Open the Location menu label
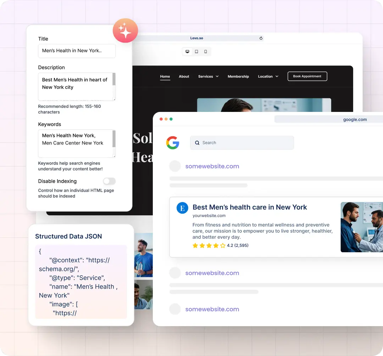 [265, 77]
